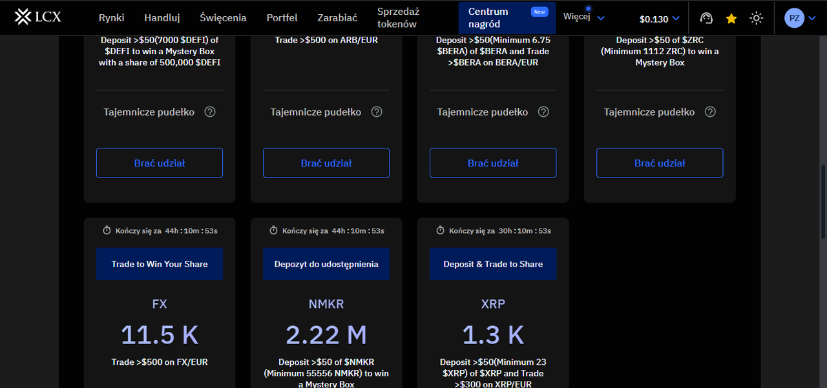Click help icon in the $ZRC card
Screen dimensions: 827x388
point(710,112)
